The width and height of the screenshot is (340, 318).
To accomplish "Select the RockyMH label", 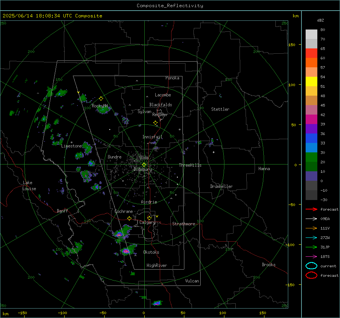I will pyautogui.click(x=100, y=106).
